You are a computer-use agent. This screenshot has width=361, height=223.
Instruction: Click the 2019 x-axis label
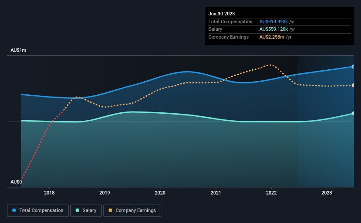click(105, 193)
